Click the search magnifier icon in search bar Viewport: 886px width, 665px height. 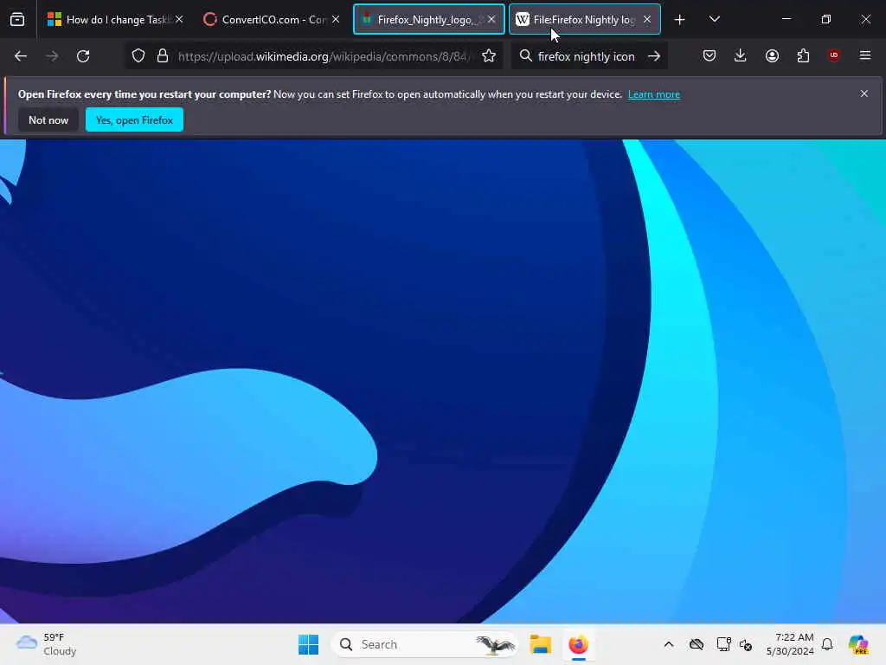525,56
